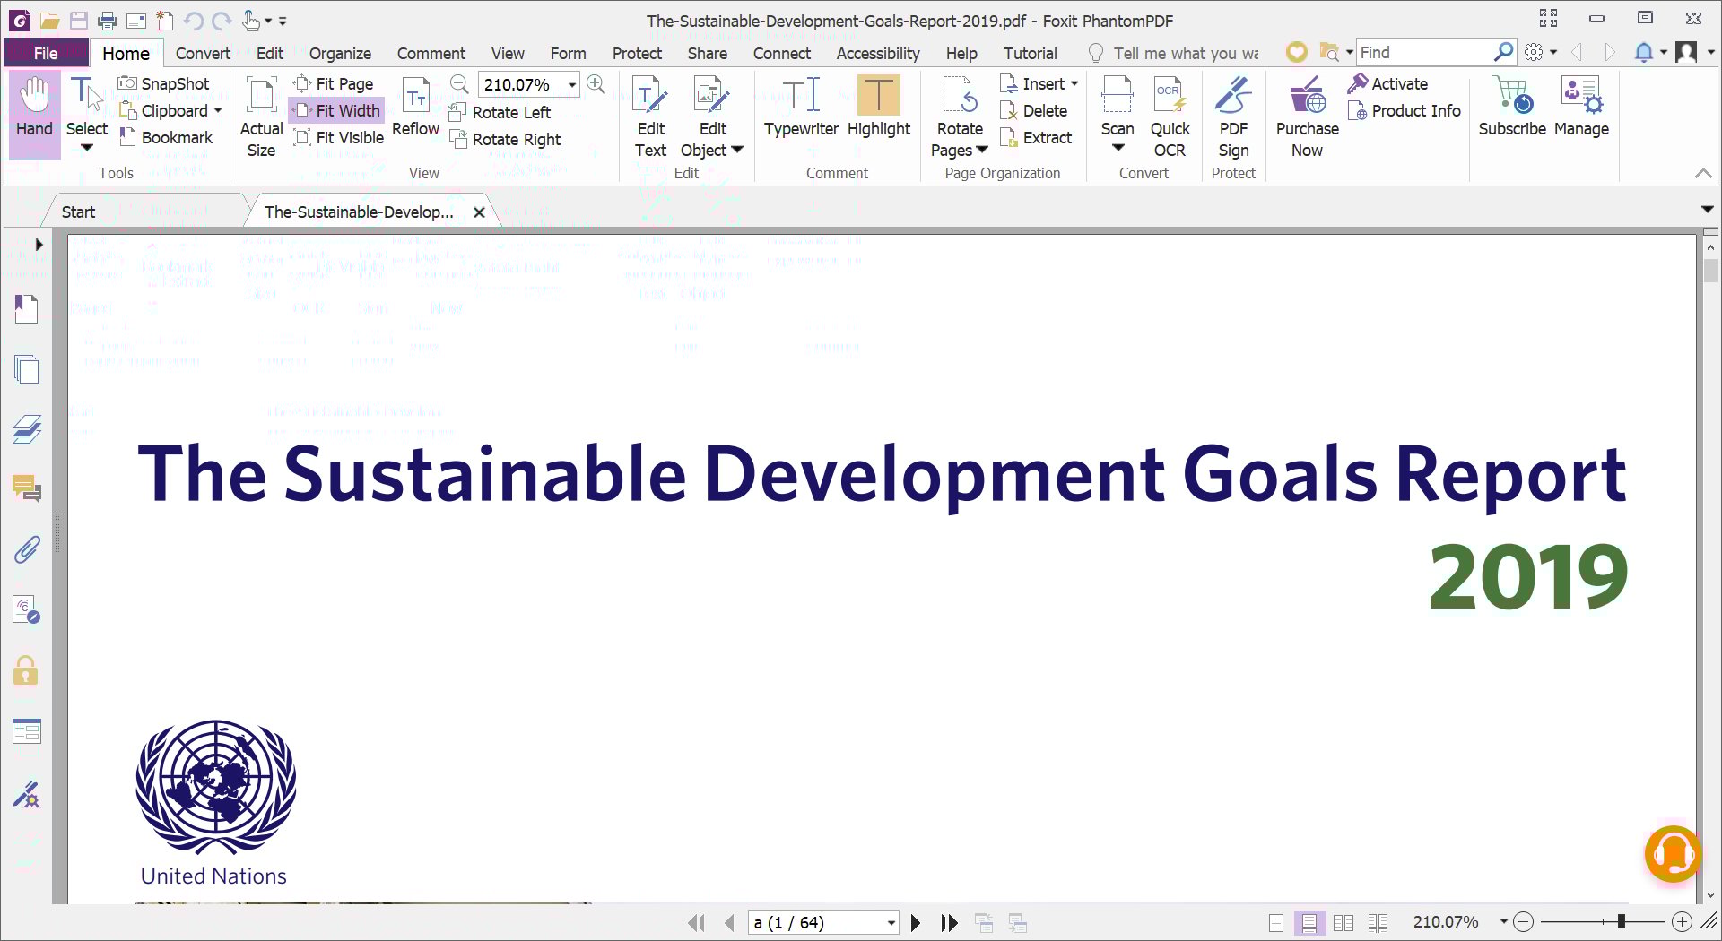Viewport: 1722px width, 941px height.
Task: Switch to the Comment tab
Action: 430,53
